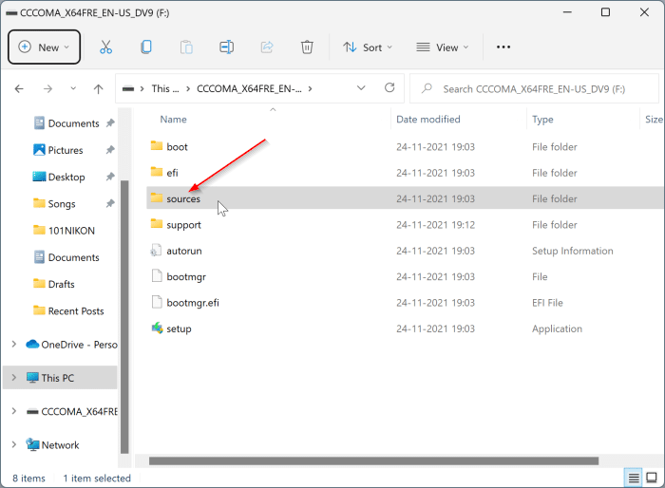Click the chevron after CCCOMA_X64FRE_EN breadcrumb

pyautogui.click(x=311, y=88)
